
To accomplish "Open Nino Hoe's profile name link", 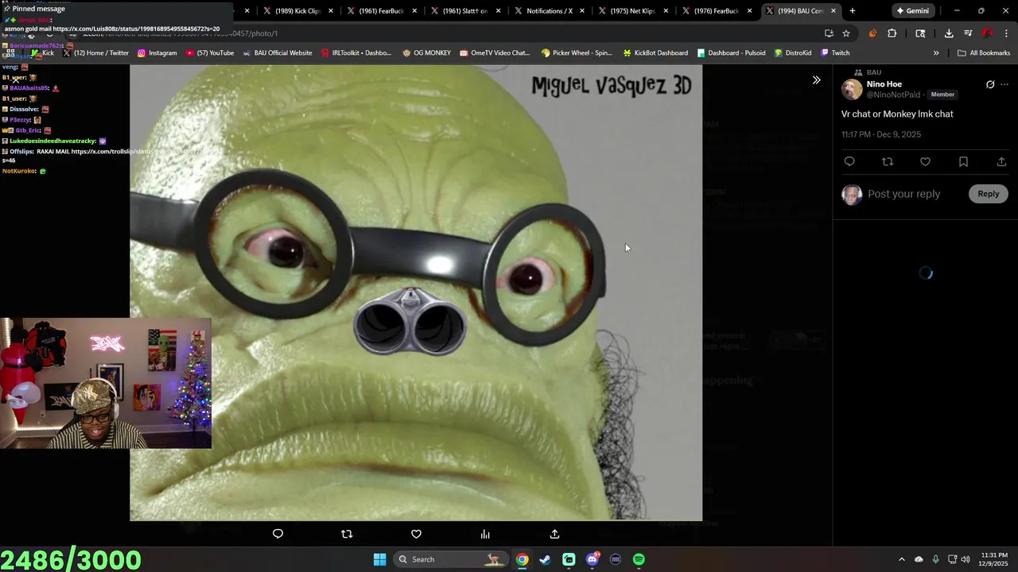I will pos(884,84).
